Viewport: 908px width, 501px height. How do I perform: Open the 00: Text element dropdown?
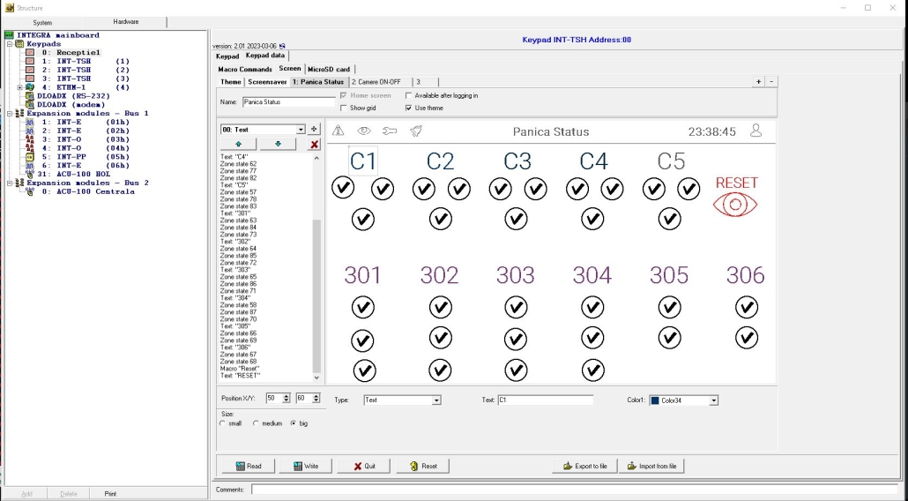(301, 130)
